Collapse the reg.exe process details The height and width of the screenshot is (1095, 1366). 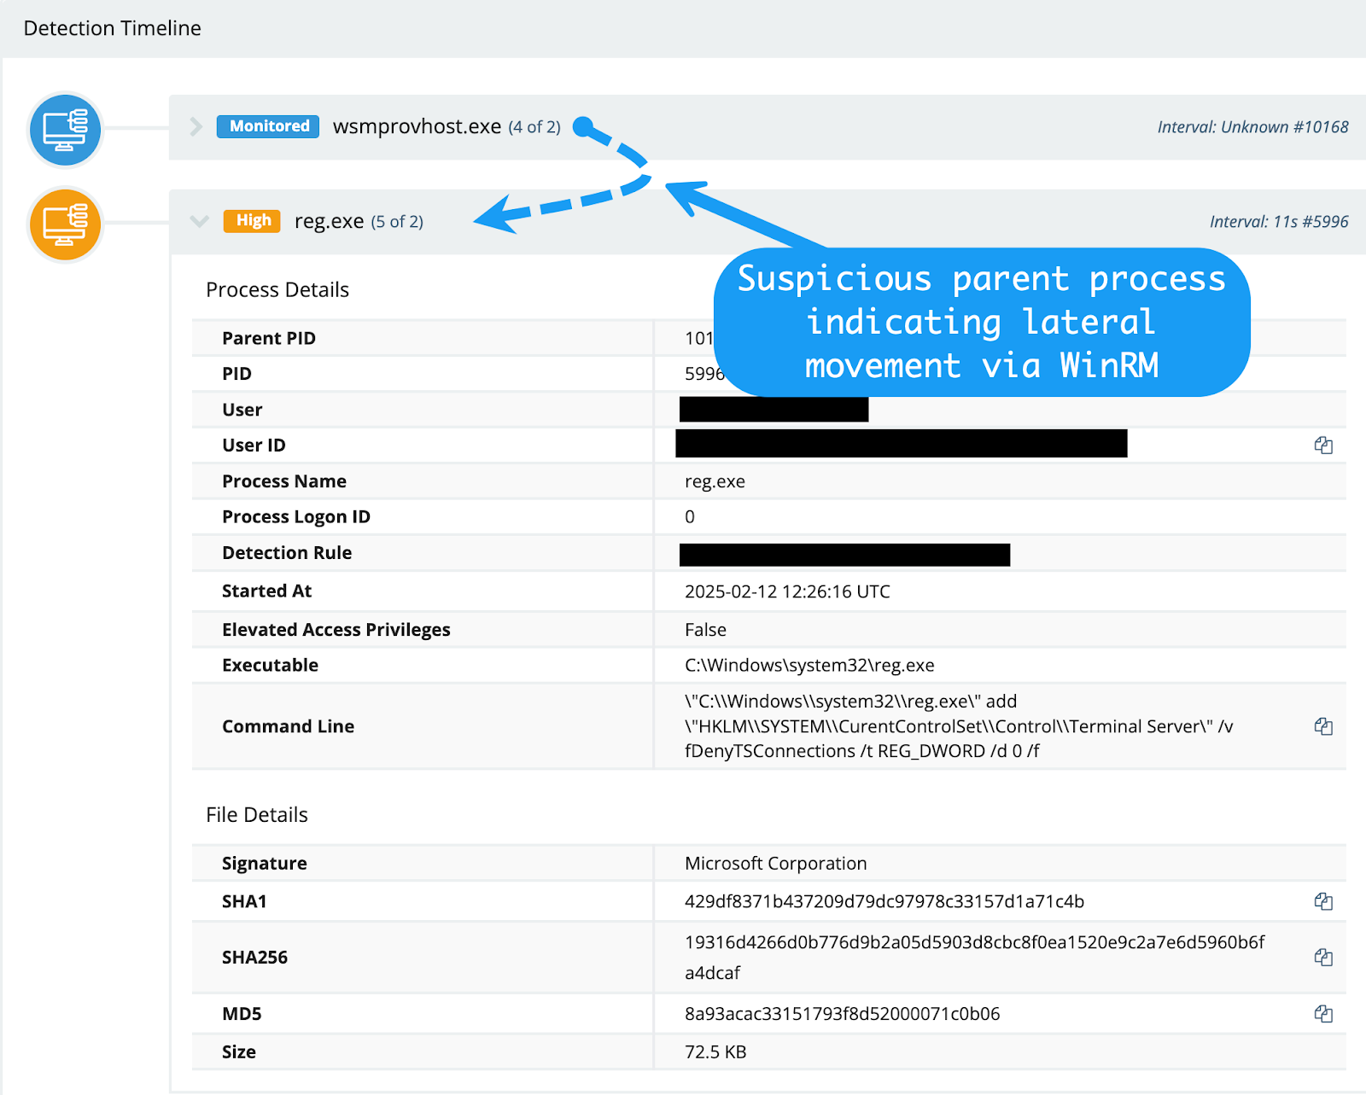(200, 221)
